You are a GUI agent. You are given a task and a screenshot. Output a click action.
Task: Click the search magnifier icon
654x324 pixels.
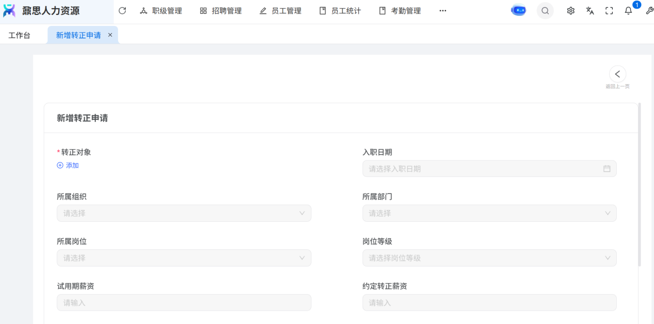tap(545, 10)
